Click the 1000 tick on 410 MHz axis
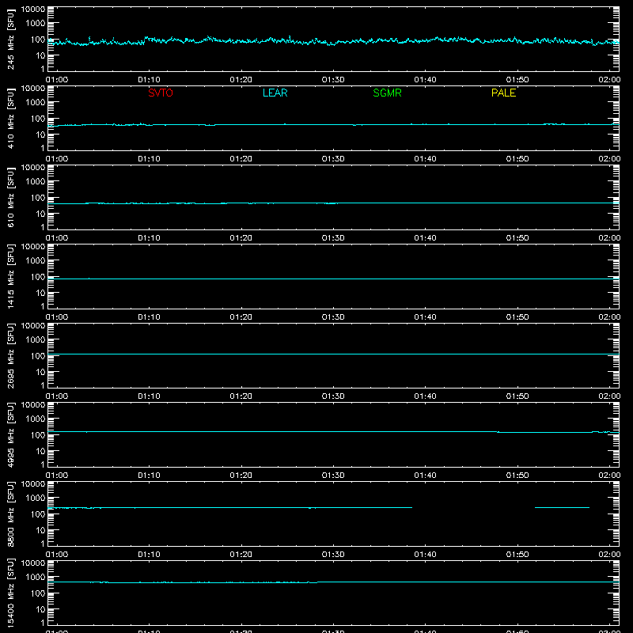Screen dimensions: 633x633 (36, 103)
